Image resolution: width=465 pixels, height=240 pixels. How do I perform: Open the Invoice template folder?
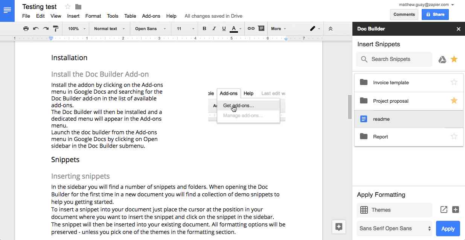pos(409,83)
